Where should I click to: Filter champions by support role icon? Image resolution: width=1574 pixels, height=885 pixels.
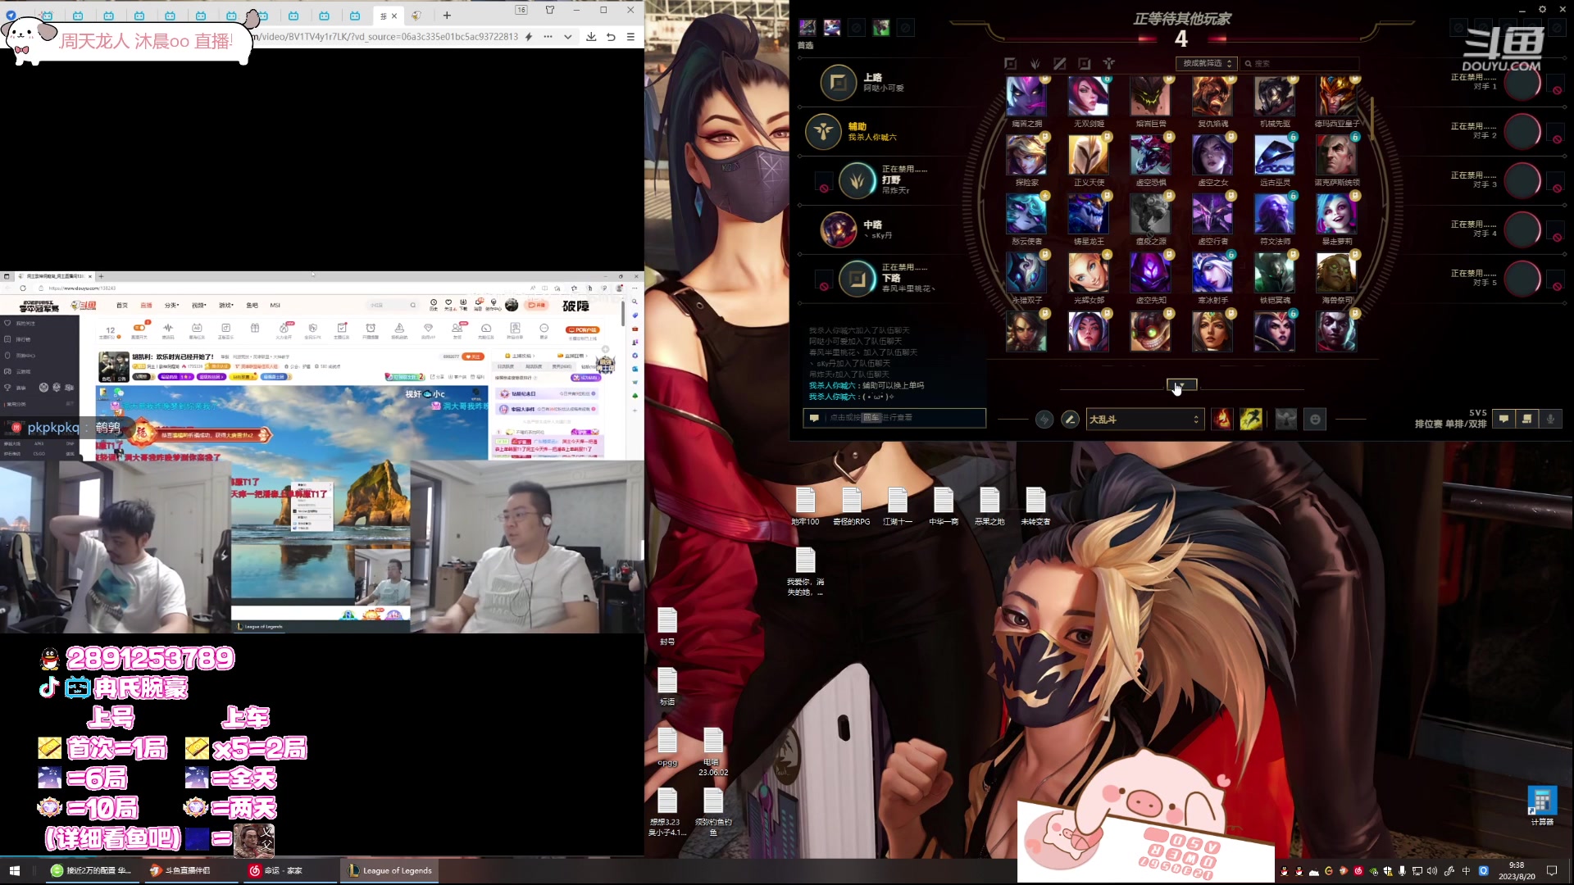(1109, 63)
